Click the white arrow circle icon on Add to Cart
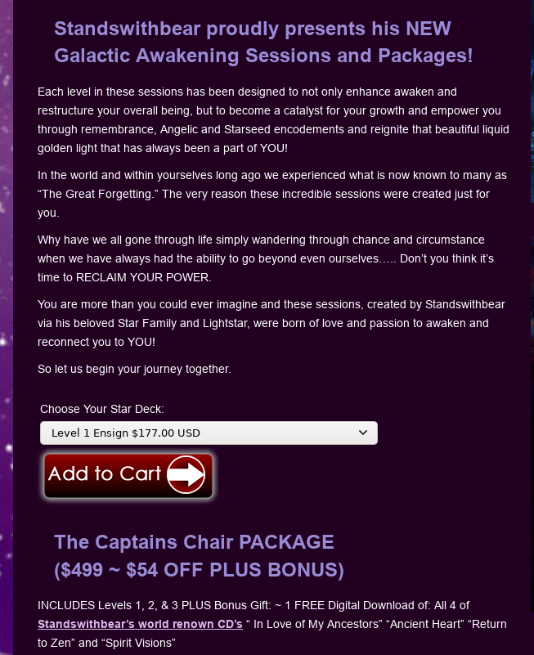The image size is (534, 655). [186, 474]
